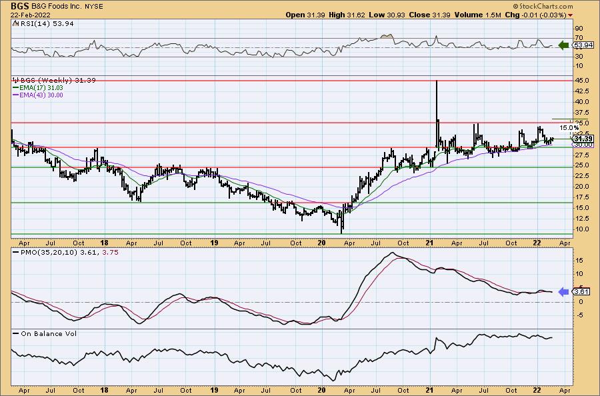Click the 27.5 price axis label
The image size is (600, 396).
581,155
